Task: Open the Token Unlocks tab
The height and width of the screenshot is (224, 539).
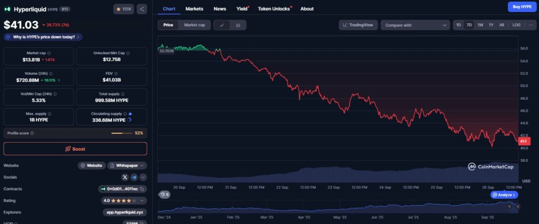Action: (274, 9)
